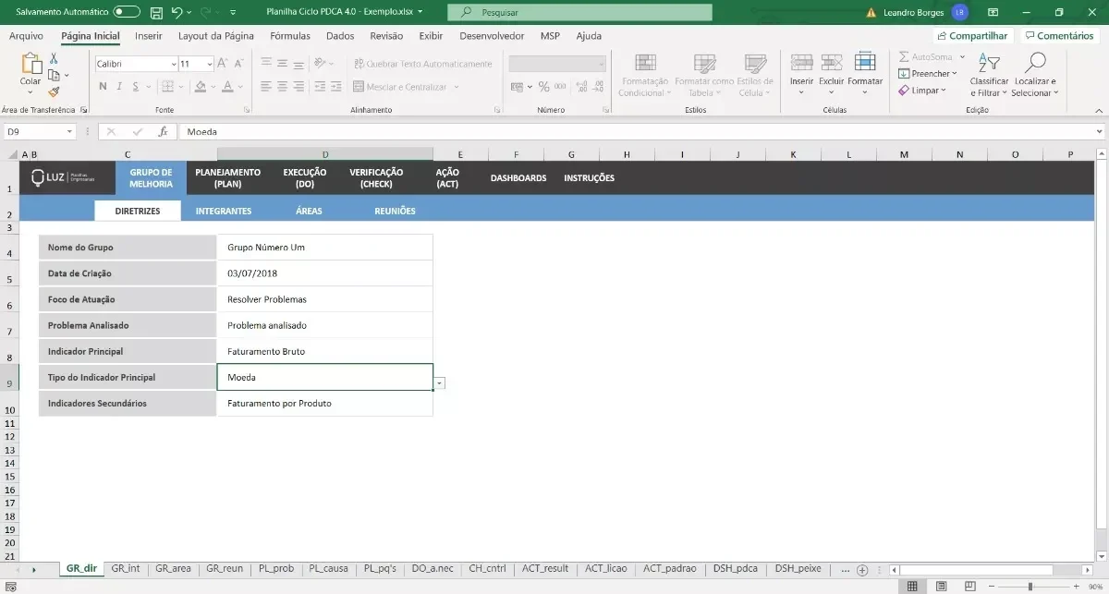Open the Classificar e Filtrar tool
This screenshot has width=1109, height=594.
coord(989,75)
